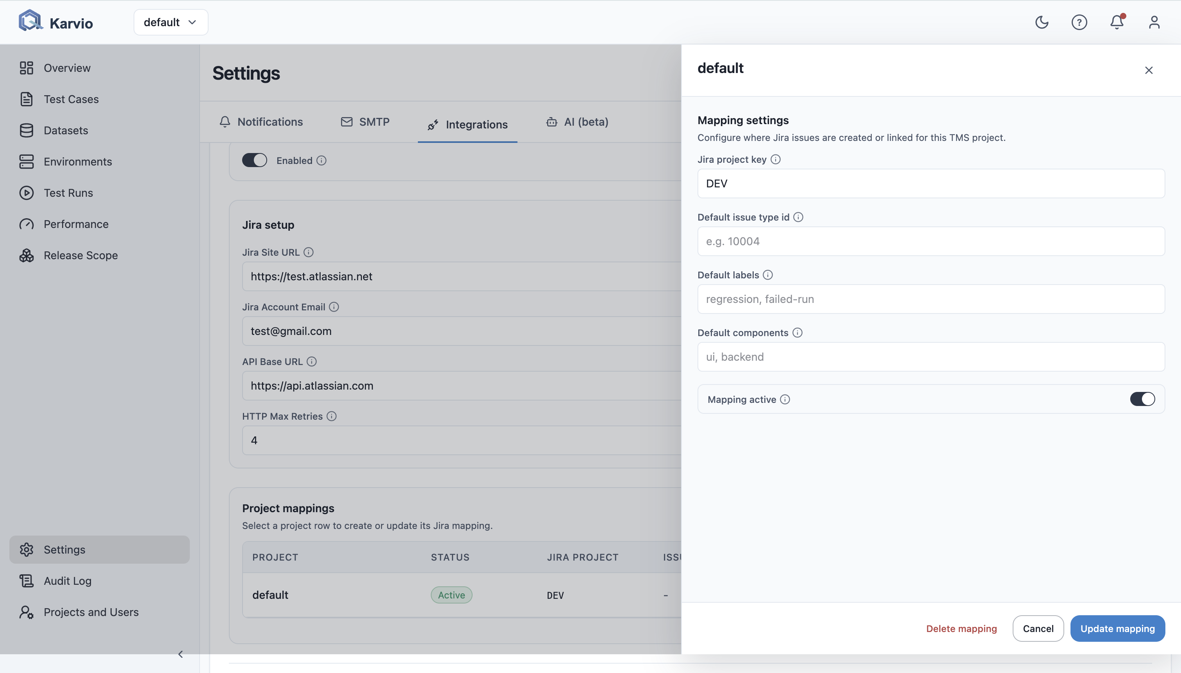Toggle the Mapping active switch
The width and height of the screenshot is (1181, 673).
(1142, 399)
